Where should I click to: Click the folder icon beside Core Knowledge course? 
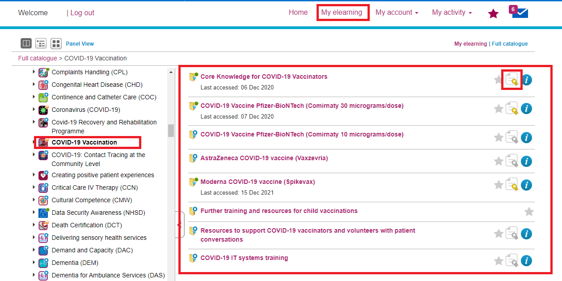point(193,77)
